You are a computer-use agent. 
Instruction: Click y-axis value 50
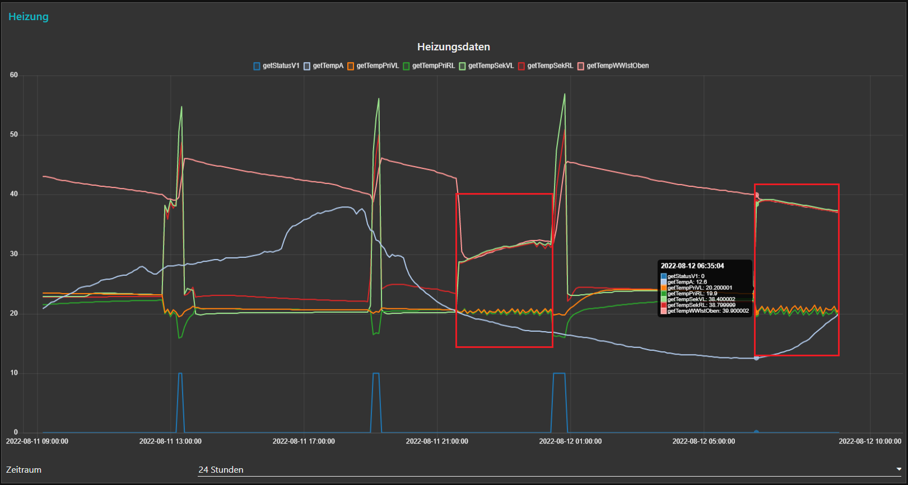(14, 134)
